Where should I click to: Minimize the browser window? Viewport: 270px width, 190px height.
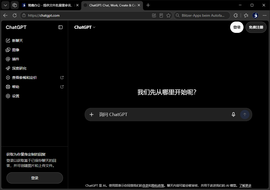click(x=240, y=5)
